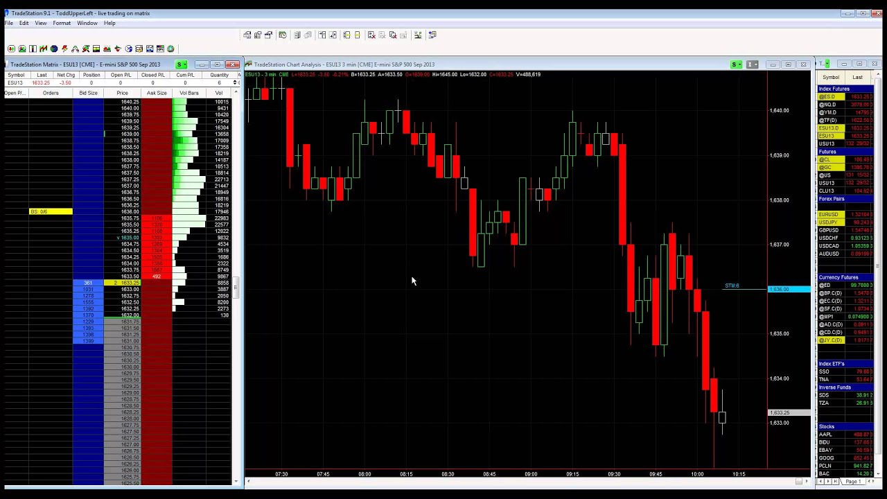
Task: Click the Symbol column header in RadarScreen
Action: 831,78
